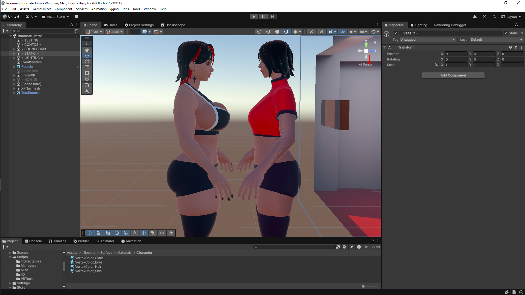Open the global search magnifier
Screen dimensions: 525x295
click(494, 17)
